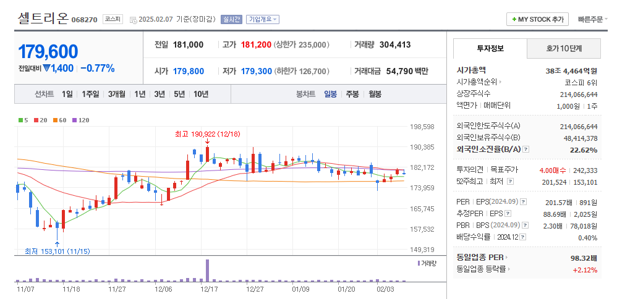Image resolution: width=617 pixels, height=299 pixels.
Task: Click the 코스피 6위 ranking value
Action: coord(581,83)
